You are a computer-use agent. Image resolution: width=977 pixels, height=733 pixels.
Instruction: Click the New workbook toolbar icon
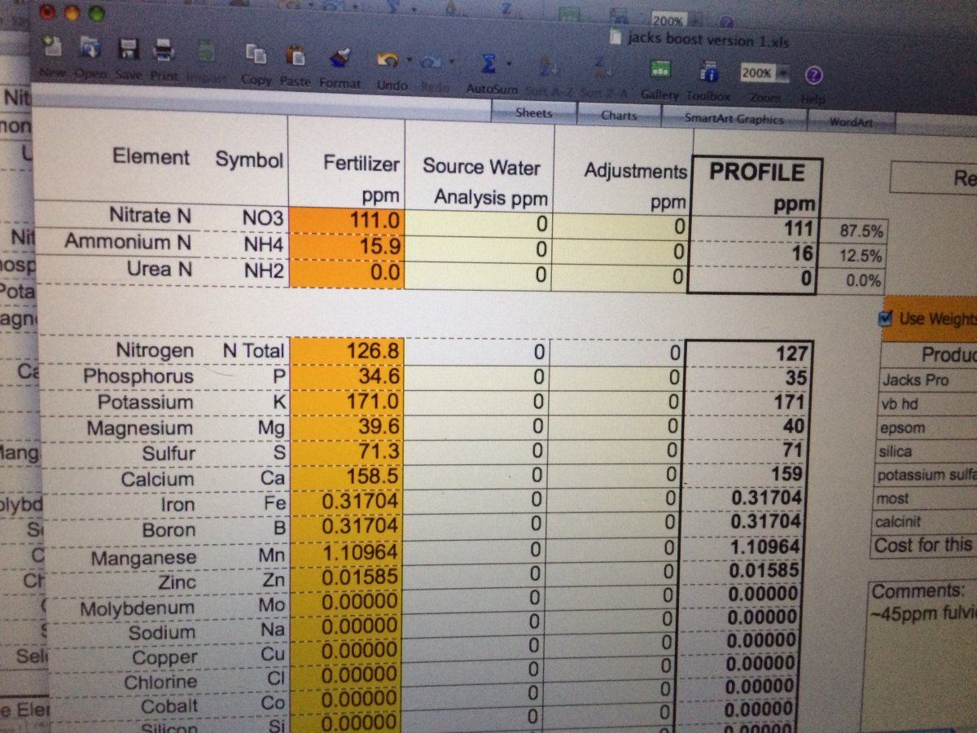pos(53,48)
